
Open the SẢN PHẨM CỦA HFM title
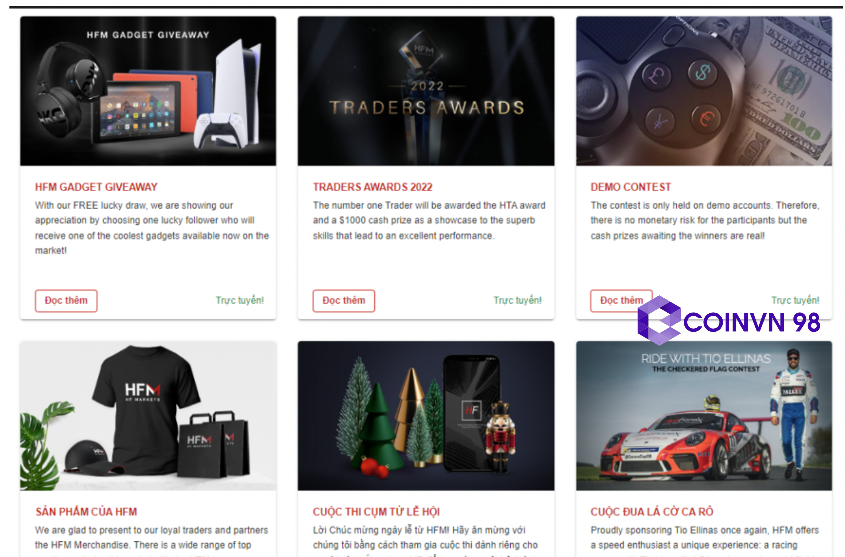pyautogui.click(x=86, y=511)
